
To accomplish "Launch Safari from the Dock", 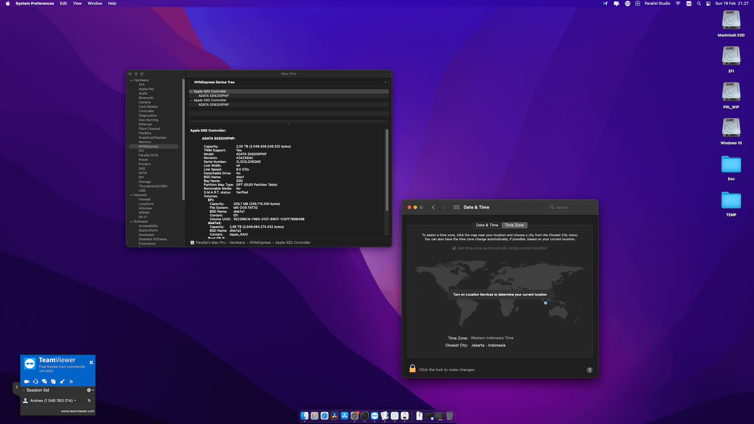I will 324,416.
